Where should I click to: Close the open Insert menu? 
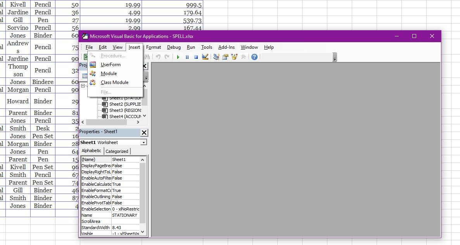[134, 47]
